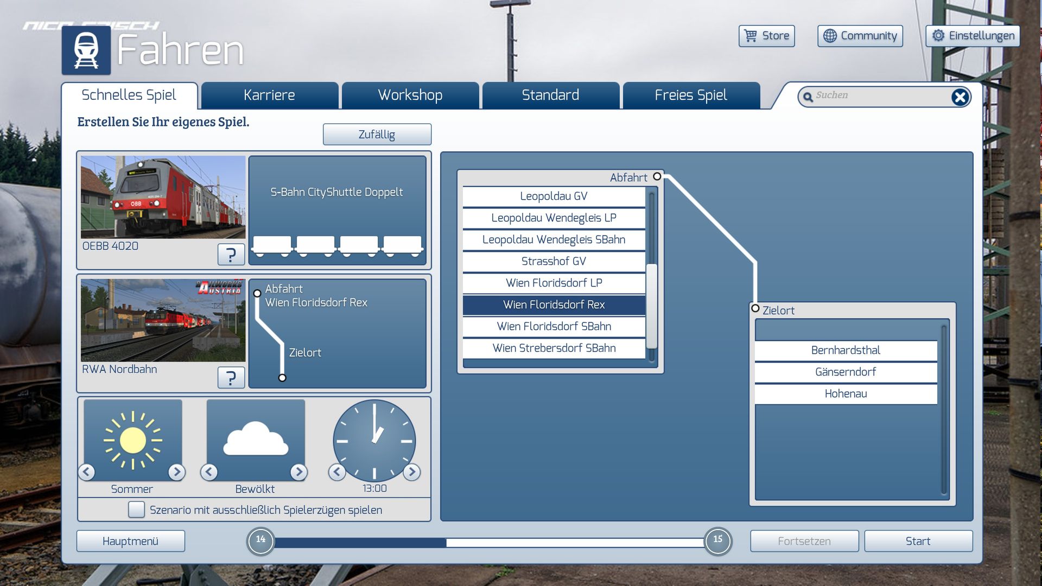Viewport: 1042px width, 586px height.
Task: Open the RWA Nordbahn help question mark
Action: [231, 377]
